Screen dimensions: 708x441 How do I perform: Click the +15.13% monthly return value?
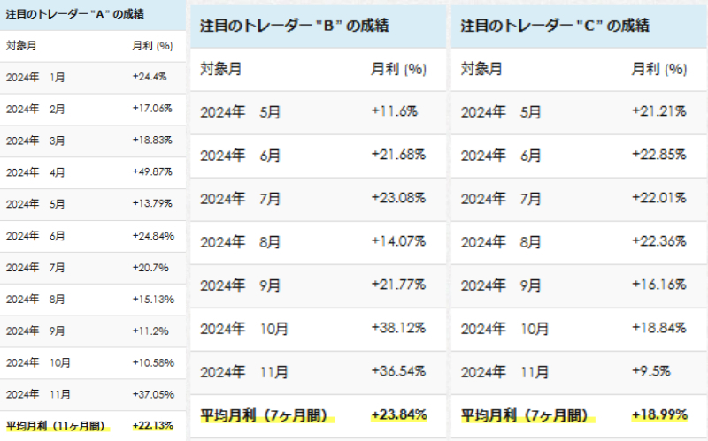pyautogui.click(x=153, y=299)
